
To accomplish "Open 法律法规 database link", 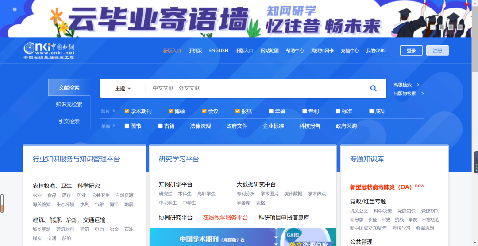I will click(x=200, y=126).
